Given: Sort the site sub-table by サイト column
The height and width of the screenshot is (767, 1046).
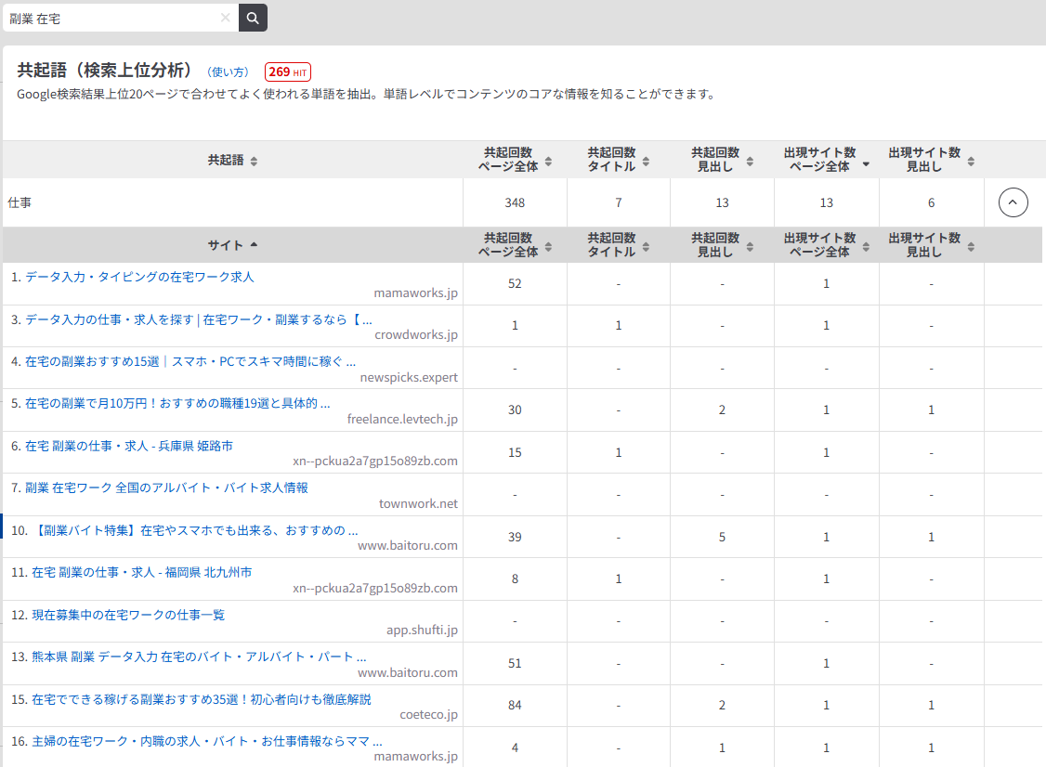Looking at the screenshot, I should [232, 245].
